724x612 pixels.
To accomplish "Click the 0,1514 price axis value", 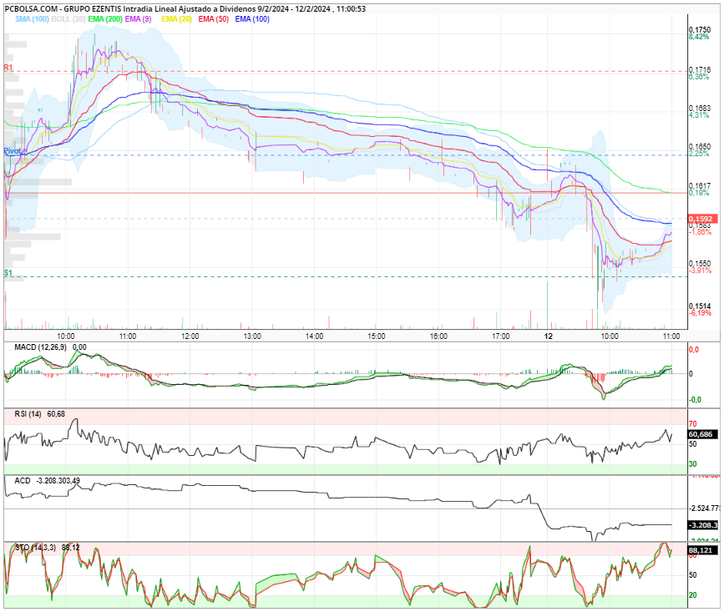I will tap(700, 306).
